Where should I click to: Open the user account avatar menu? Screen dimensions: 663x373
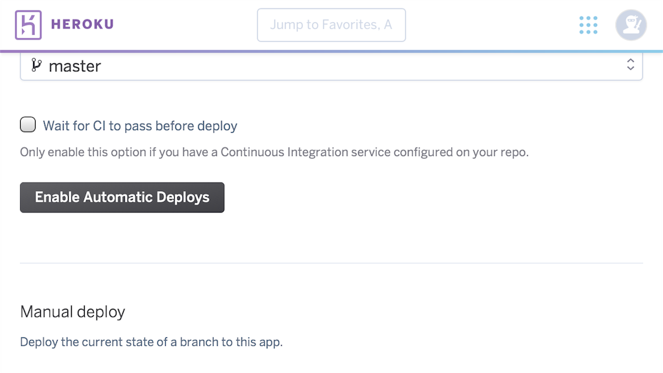coord(631,25)
